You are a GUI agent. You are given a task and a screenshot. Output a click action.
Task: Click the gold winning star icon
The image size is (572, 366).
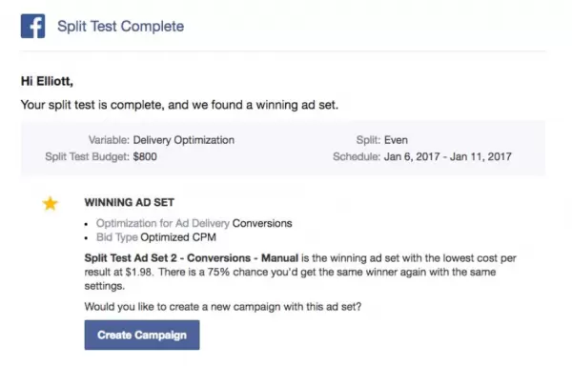(x=50, y=203)
